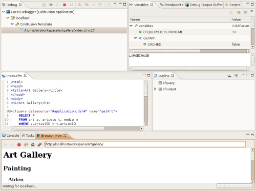Collapse the ColdFusion Template node
The image size is (256, 191).
(x=12, y=24)
